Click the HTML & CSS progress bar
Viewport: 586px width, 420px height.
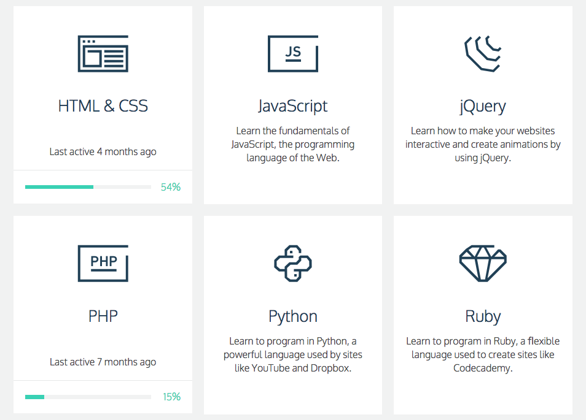(x=88, y=187)
